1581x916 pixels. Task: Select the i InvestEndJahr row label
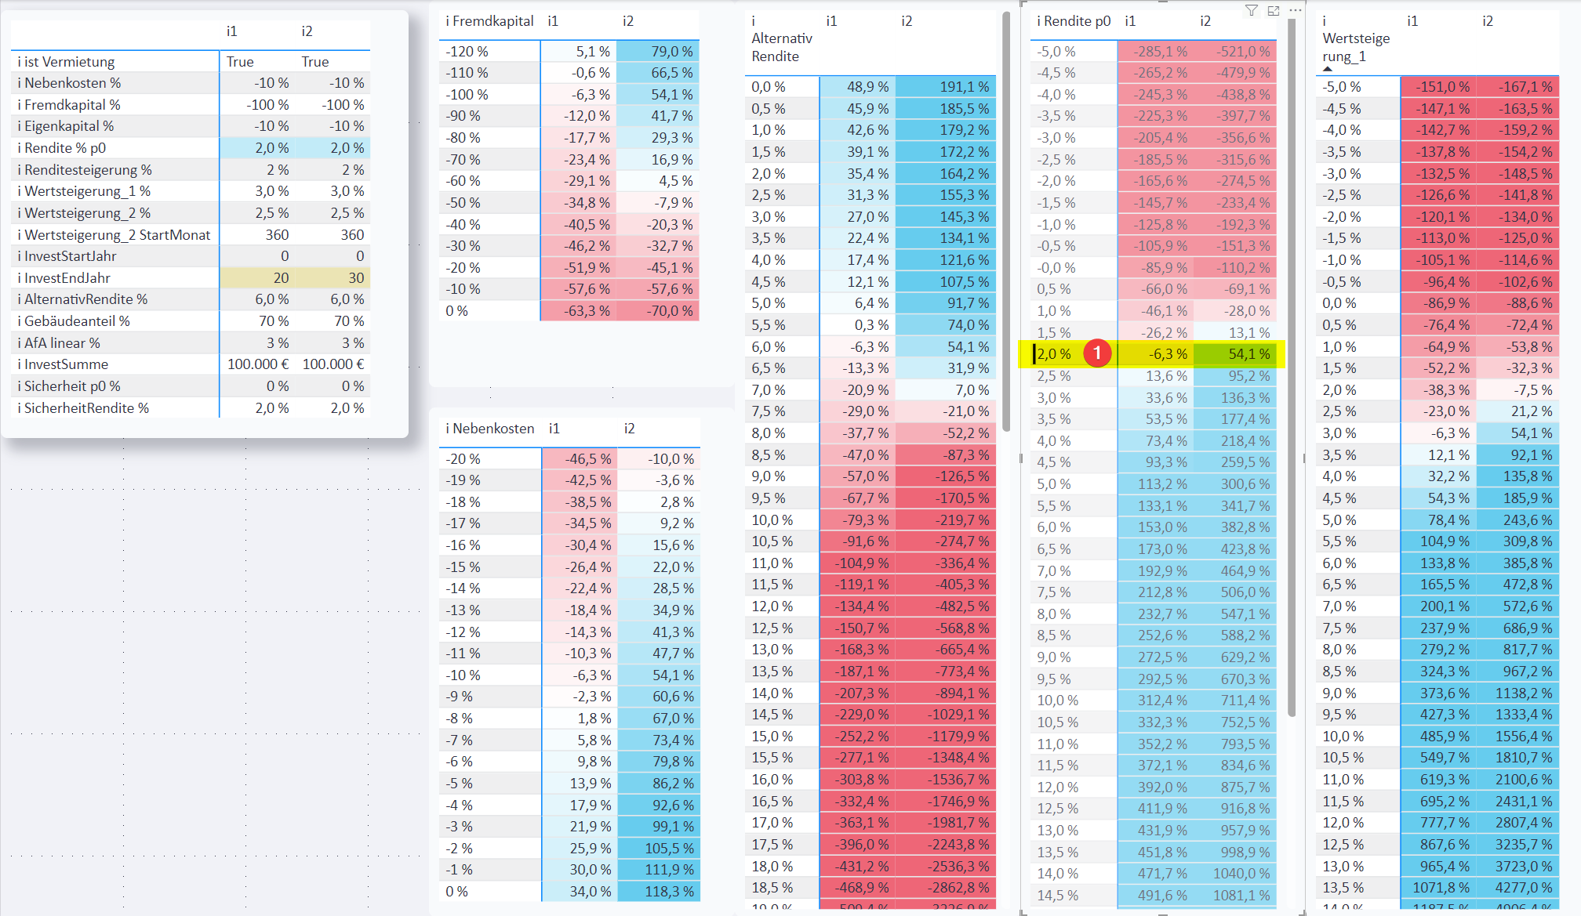click(x=64, y=278)
